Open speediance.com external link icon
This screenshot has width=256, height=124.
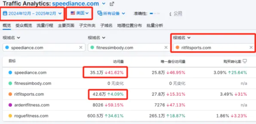pyautogui.click(x=112, y=4)
